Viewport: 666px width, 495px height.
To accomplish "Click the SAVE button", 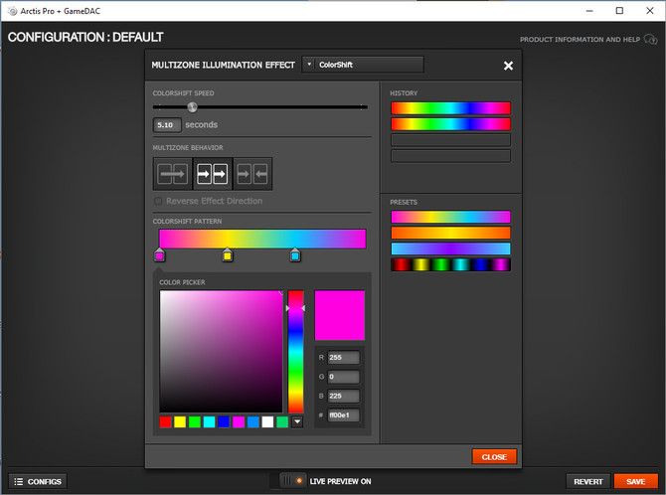I will click(635, 481).
